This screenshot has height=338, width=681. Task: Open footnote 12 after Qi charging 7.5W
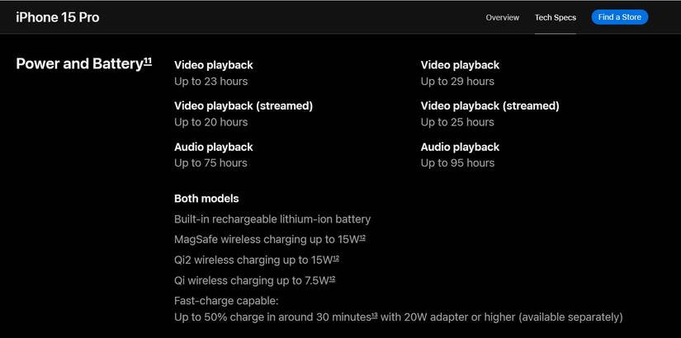[x=331, y=279]
